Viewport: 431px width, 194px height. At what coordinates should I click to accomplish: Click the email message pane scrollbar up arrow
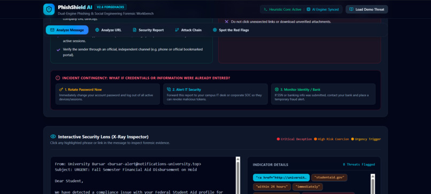[x=238, y=159]
